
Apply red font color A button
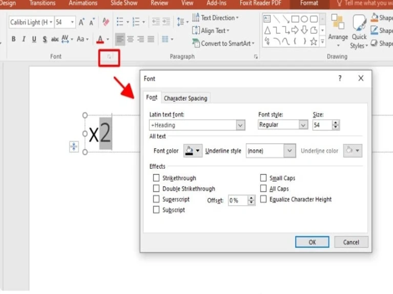click(x=100, y=39)
